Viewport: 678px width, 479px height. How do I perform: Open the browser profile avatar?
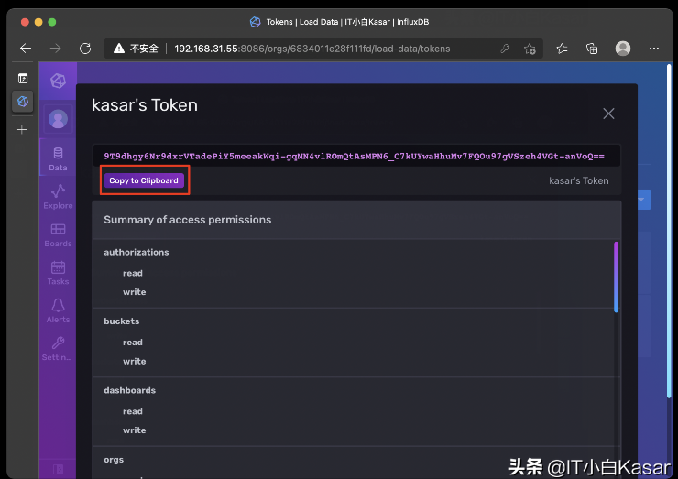(x=623, y=49)
